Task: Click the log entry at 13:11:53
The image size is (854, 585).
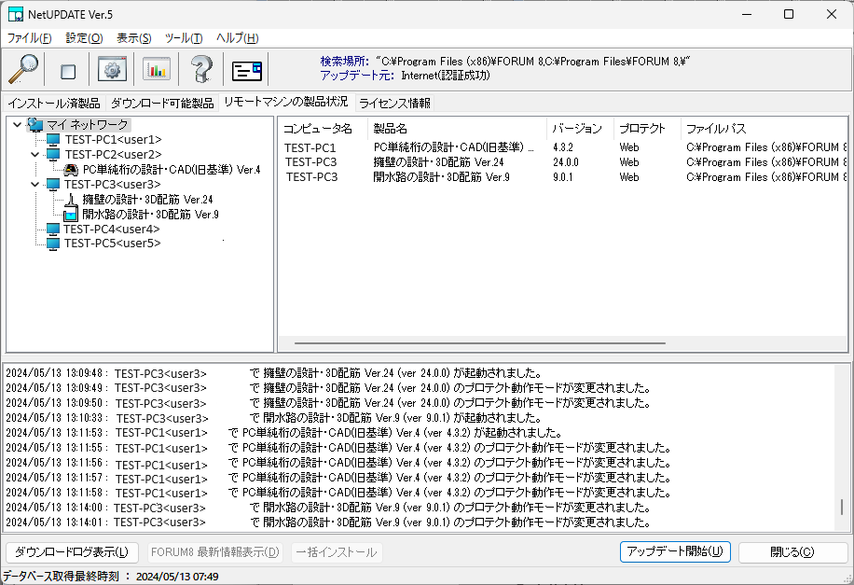Action: [284, 434]
